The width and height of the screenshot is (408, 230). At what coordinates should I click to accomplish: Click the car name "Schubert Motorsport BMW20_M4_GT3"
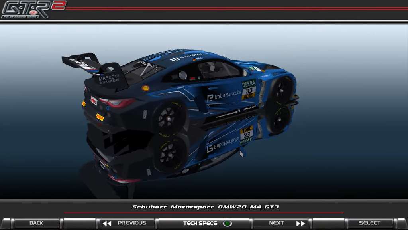[x=205, y=207]
